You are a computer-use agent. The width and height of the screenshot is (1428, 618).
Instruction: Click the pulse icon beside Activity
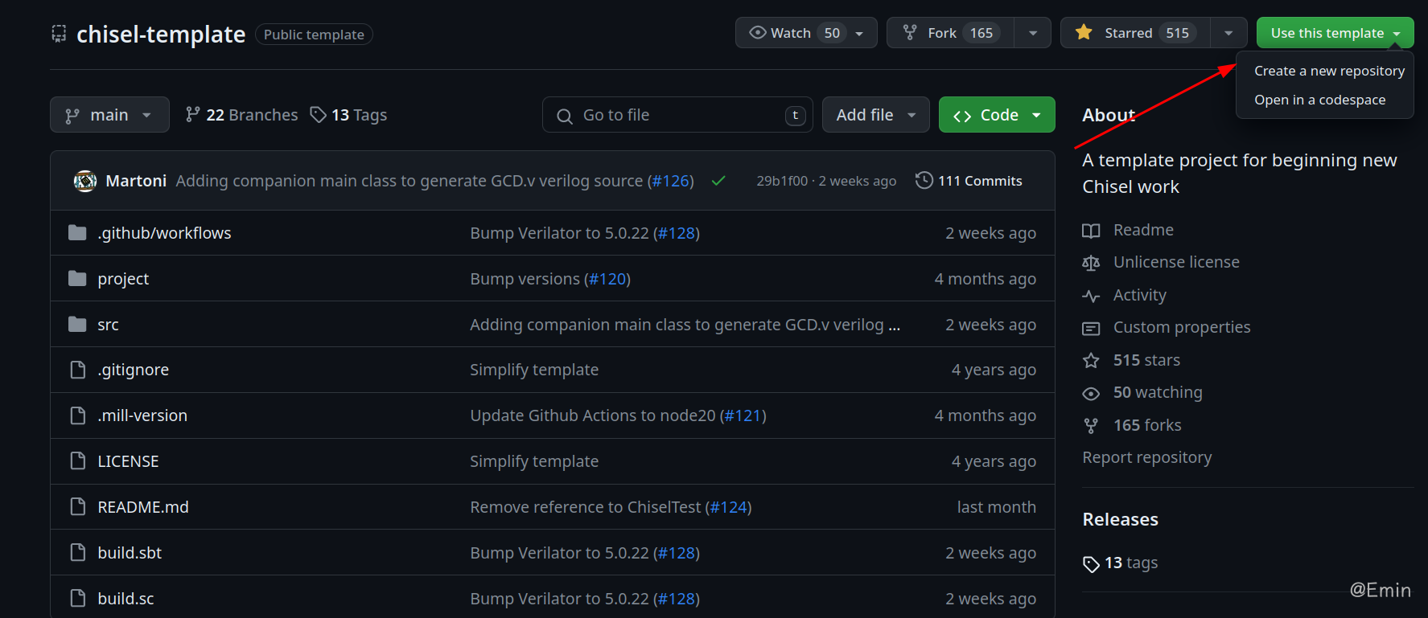(1091, 296)
